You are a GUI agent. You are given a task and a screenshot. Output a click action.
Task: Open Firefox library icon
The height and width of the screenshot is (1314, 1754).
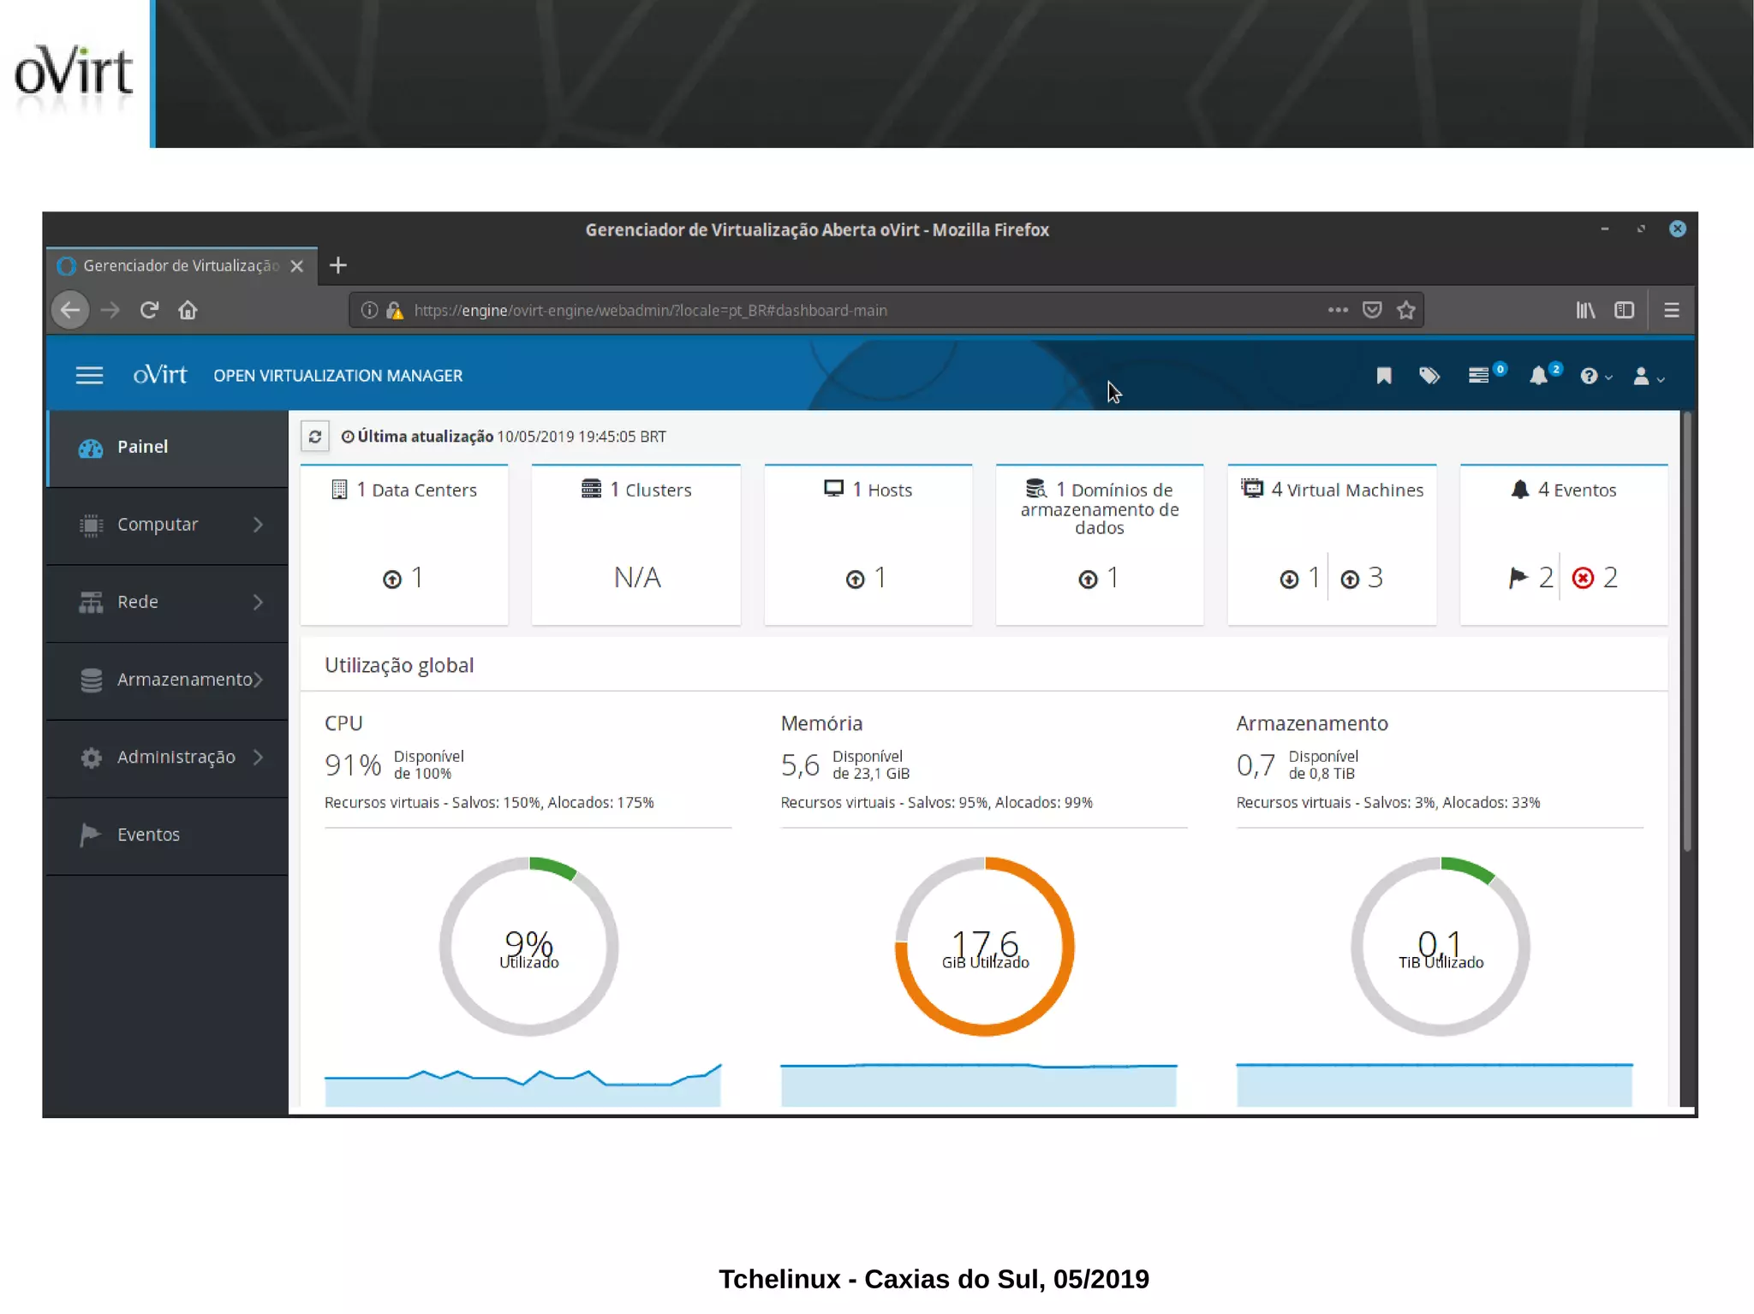point(1584,310)
